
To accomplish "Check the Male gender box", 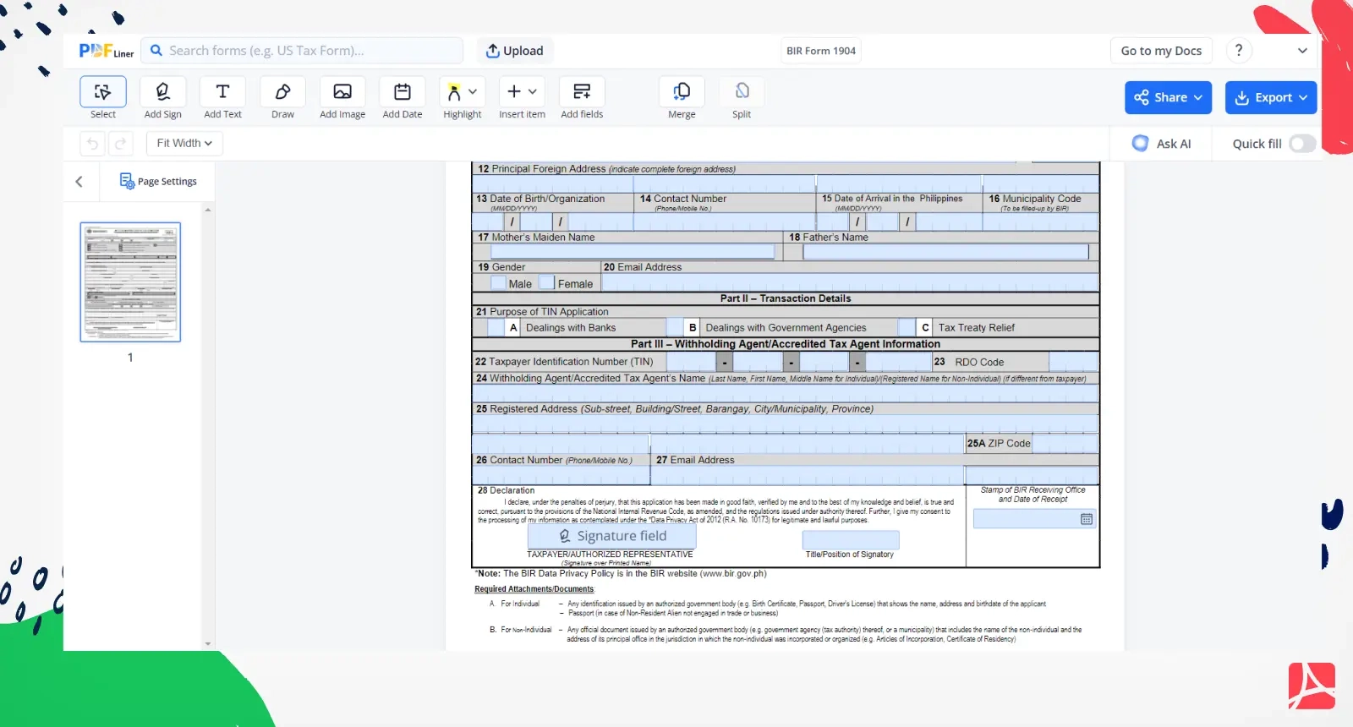I will click(498, 283).
